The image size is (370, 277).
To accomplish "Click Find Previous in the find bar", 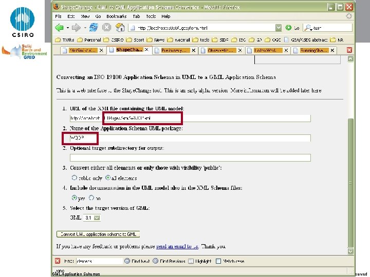I will coord(169,261).
